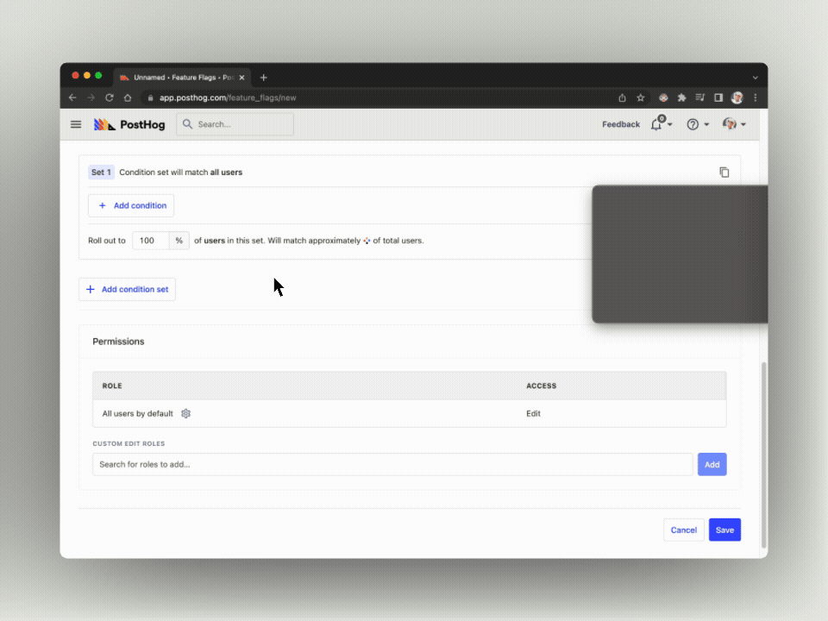Click the share icon in address bar
828x621 pixels.
point(622,97)
